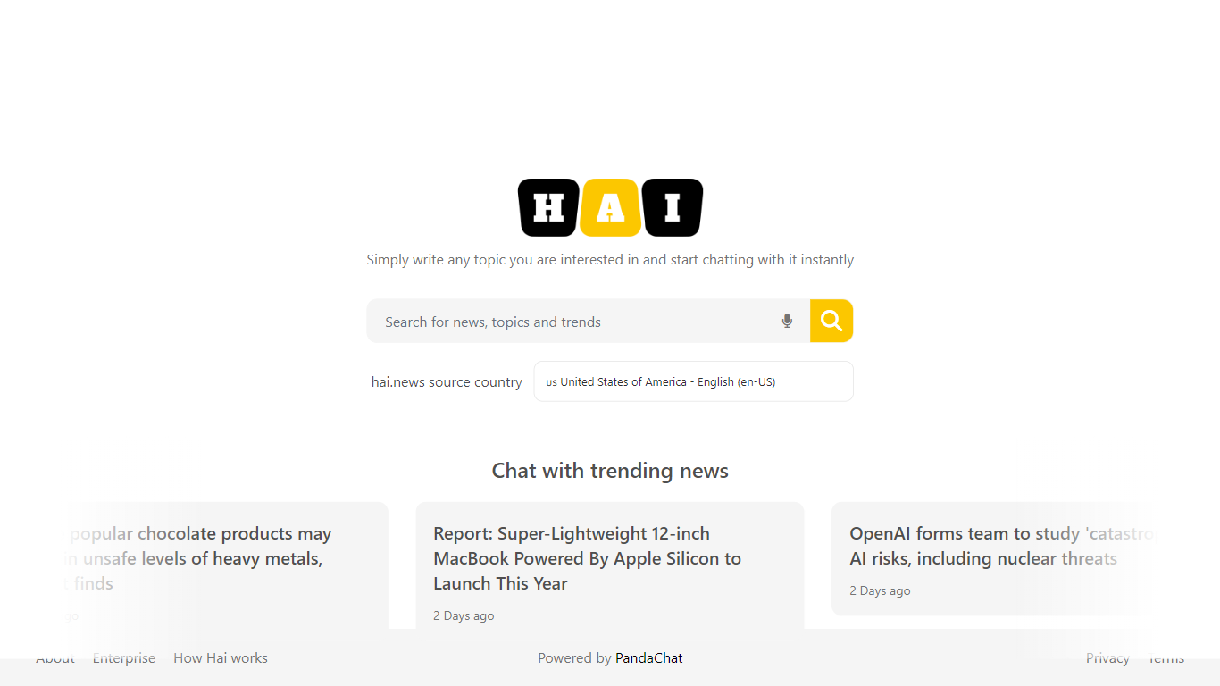Open the 12-inch MacBook report headline
Image resolution: width=1220 pixels, height=686 pixels.
(587, 558)
